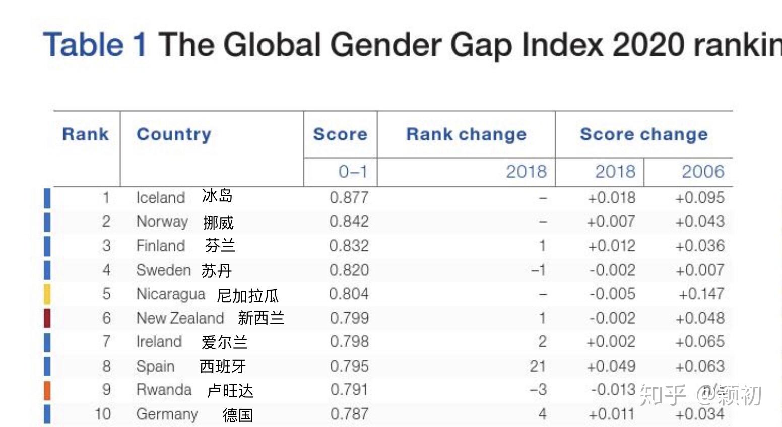Click the 知乎 watermark text
The image size is (782, 427).
pos(663,395)
